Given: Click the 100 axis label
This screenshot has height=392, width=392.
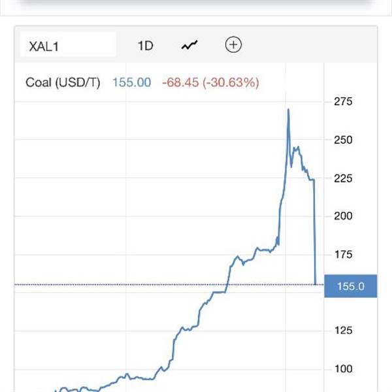Looking at the screenshot, I should tap(343, 369).
